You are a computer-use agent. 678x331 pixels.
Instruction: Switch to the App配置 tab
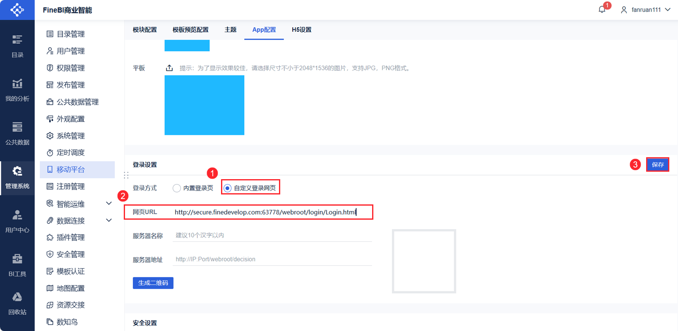tap(264, 30)
